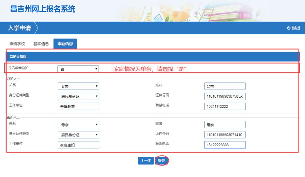Expand guardian one 关系 dropdown showing 父亲
Viewport: 305px width, 177px height.
pyautogui.click(x=78, y=86)
